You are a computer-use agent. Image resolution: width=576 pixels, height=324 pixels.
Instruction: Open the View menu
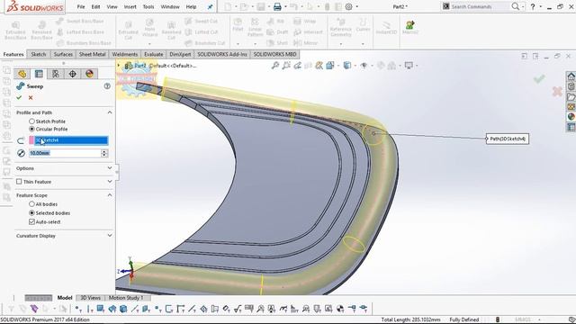click(x=112, y=6)
